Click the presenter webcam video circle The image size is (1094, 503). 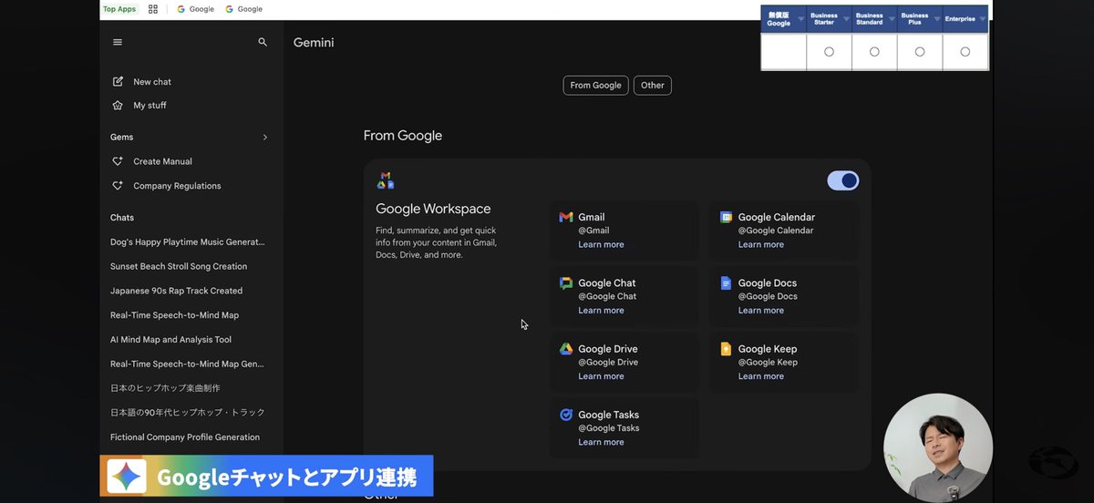tap(938, 447)
